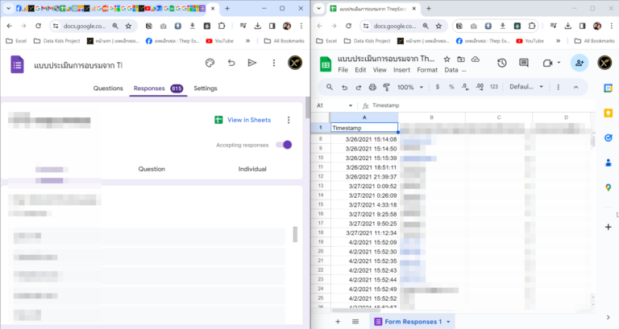Open the Data menu
The width and height of the screenshot is (619, 329).
pyautogui.click(x=451, y=70)
